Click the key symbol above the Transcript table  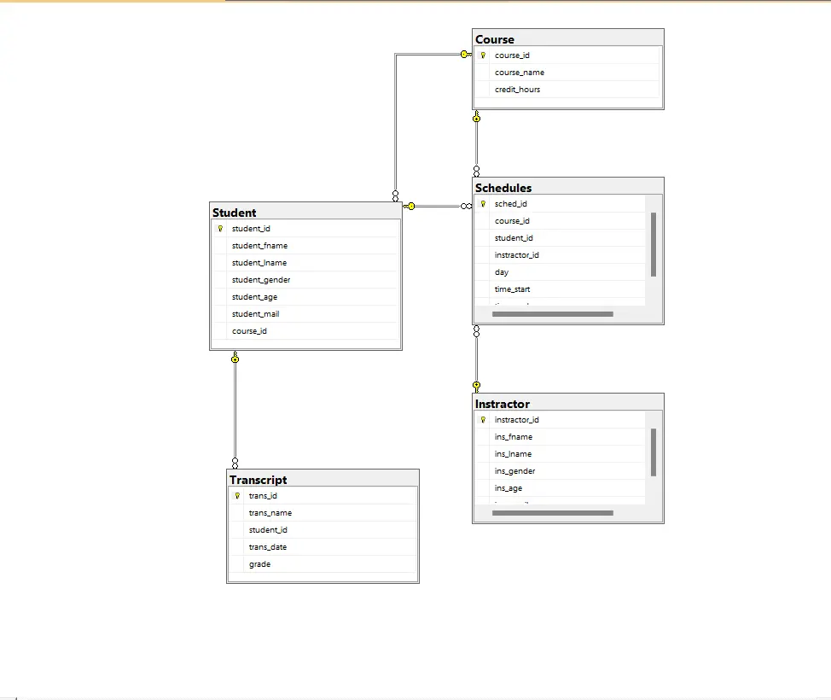235,359
